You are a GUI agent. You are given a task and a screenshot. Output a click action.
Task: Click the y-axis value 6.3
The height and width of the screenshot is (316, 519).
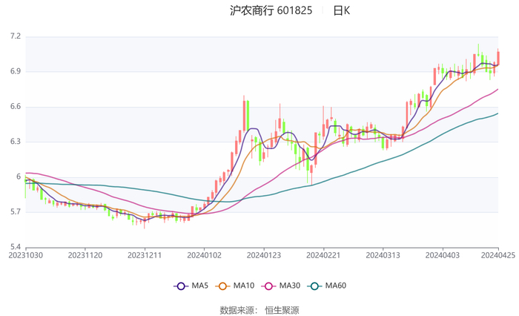pos(16,142)
